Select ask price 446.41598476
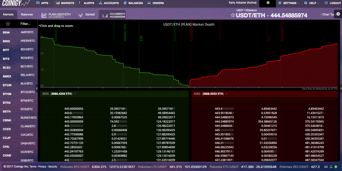The image size is (342, 171). (224, 139)
